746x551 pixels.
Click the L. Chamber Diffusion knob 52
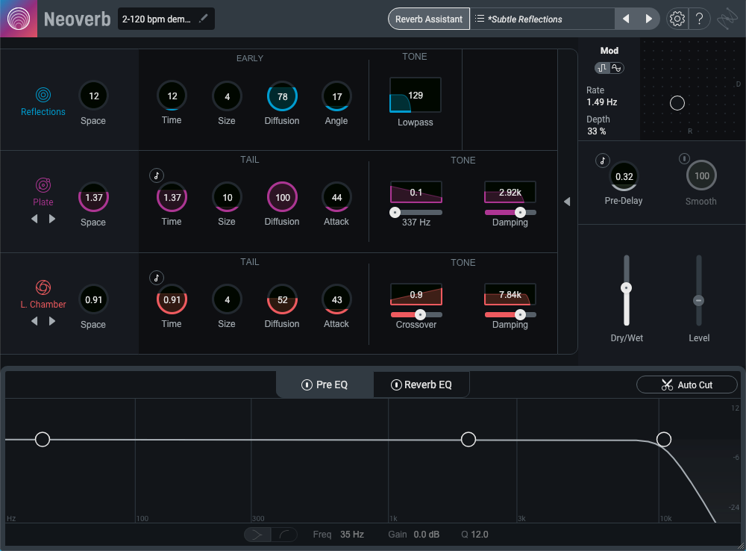coord(282,299)
